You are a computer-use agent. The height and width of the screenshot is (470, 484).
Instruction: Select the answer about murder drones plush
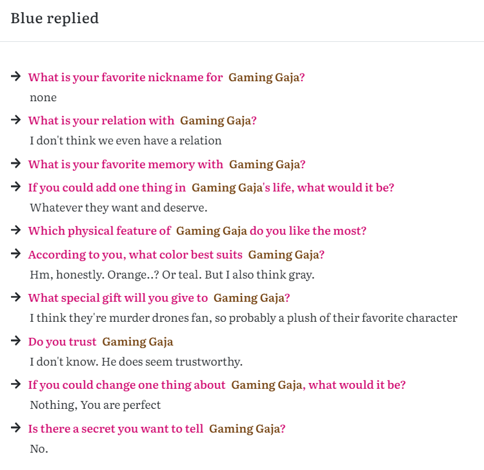click(243, 318)
